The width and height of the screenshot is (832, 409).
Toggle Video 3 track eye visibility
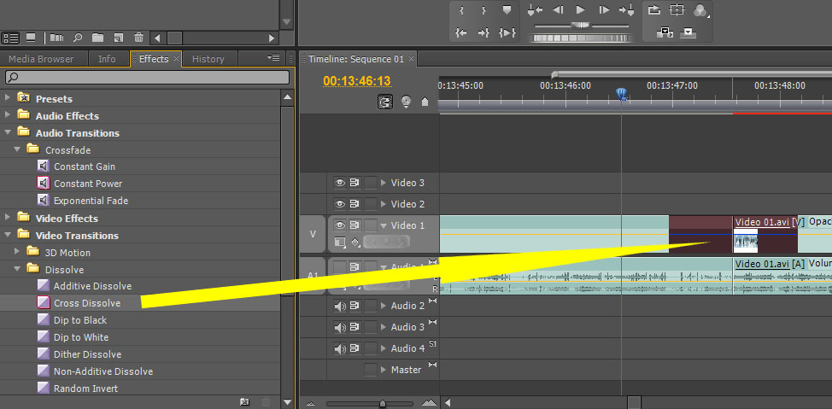click(340, 183)
